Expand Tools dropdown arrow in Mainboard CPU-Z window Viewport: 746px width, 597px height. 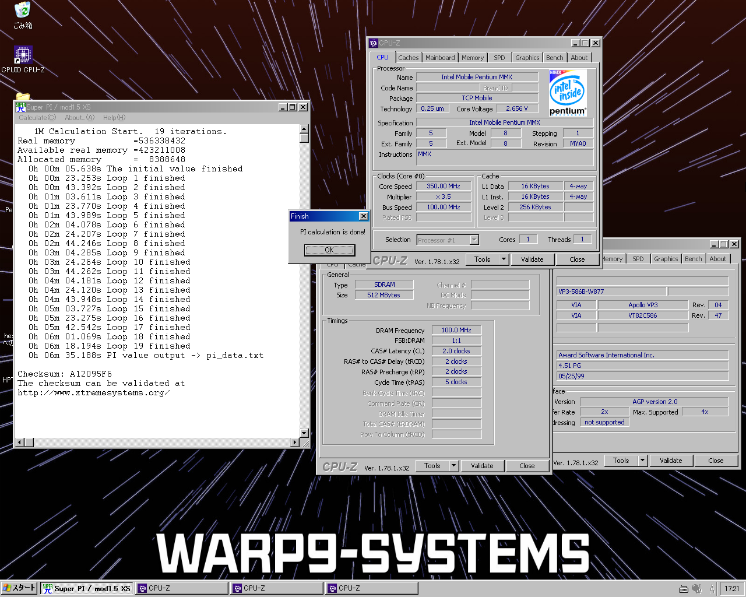[x=643, y=461]
